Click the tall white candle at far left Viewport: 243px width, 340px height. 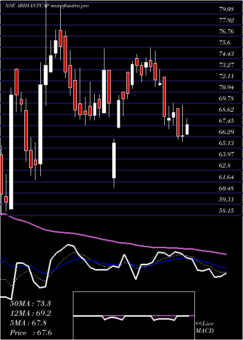click(x=11, y=152)
